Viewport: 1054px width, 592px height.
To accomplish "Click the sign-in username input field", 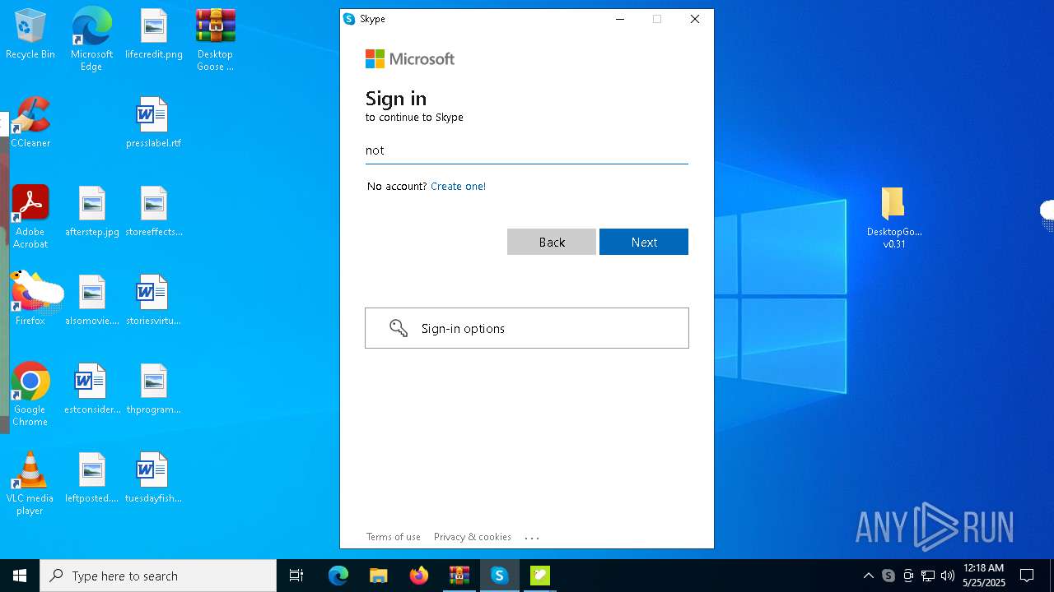I will [527, 150].
